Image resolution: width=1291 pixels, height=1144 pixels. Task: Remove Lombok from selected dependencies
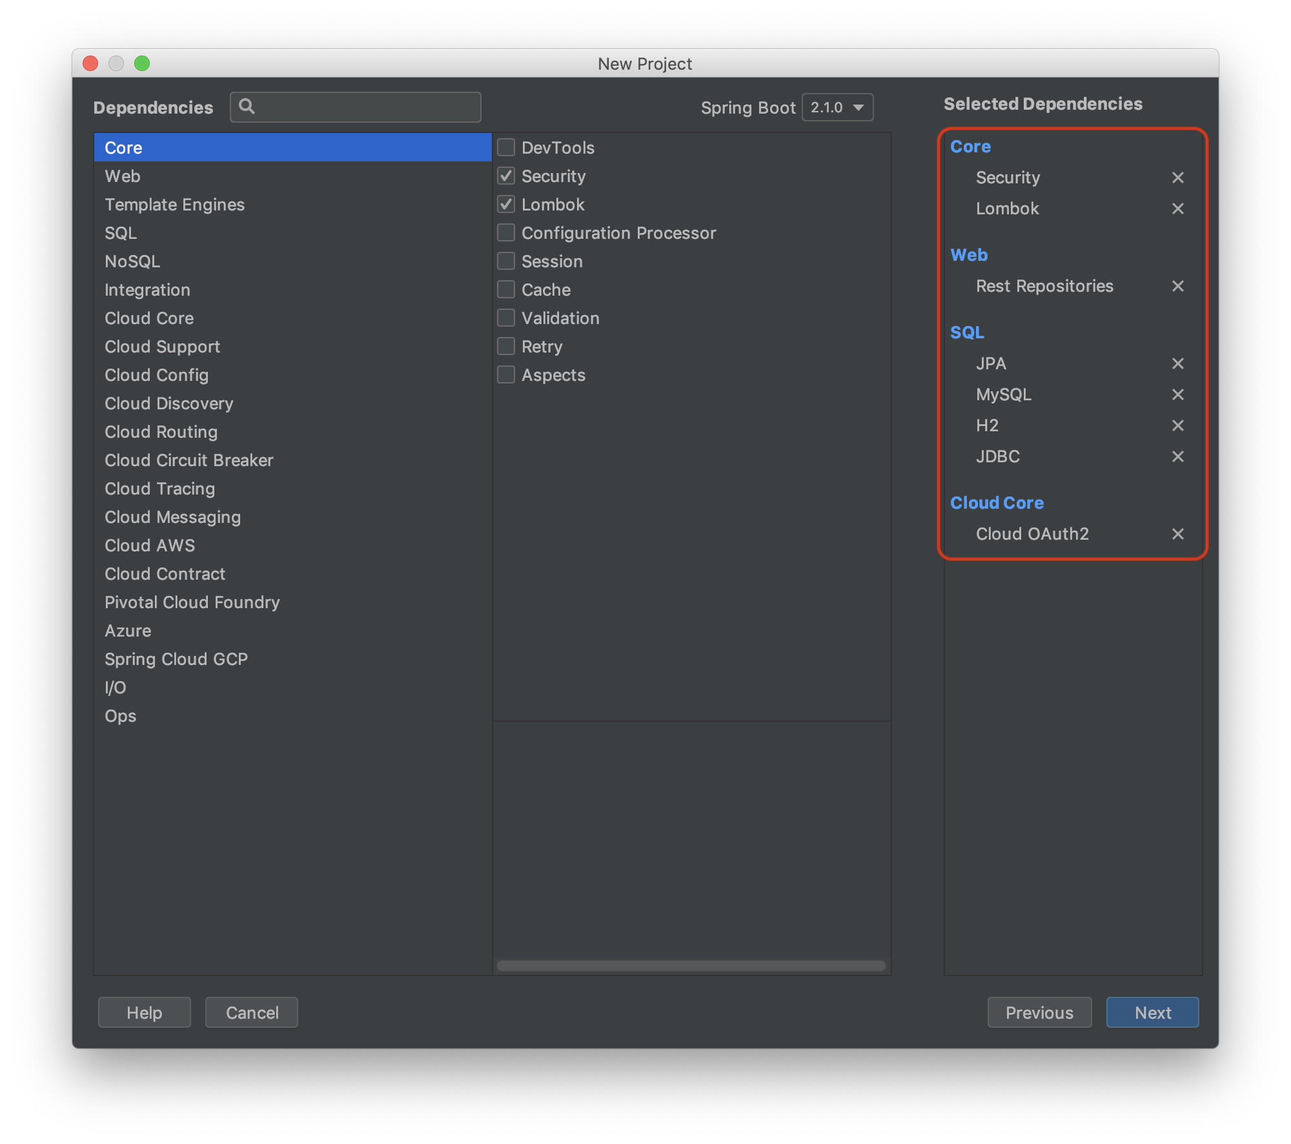point(1177,209)
